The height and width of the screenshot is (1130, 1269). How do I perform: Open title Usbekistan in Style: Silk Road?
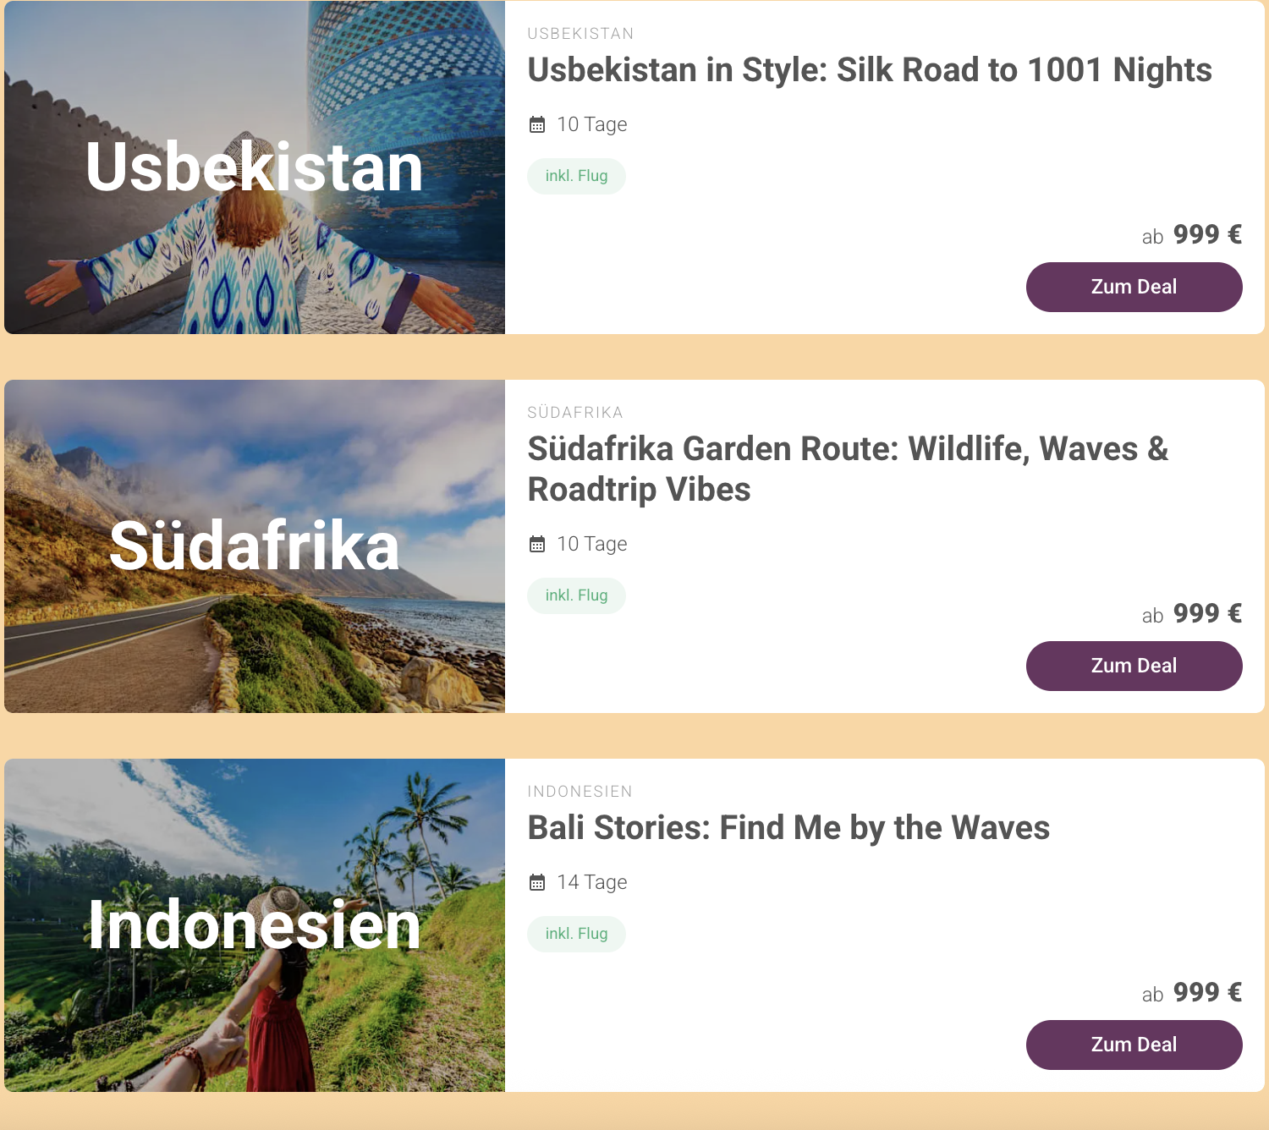[x=869, y=70]
